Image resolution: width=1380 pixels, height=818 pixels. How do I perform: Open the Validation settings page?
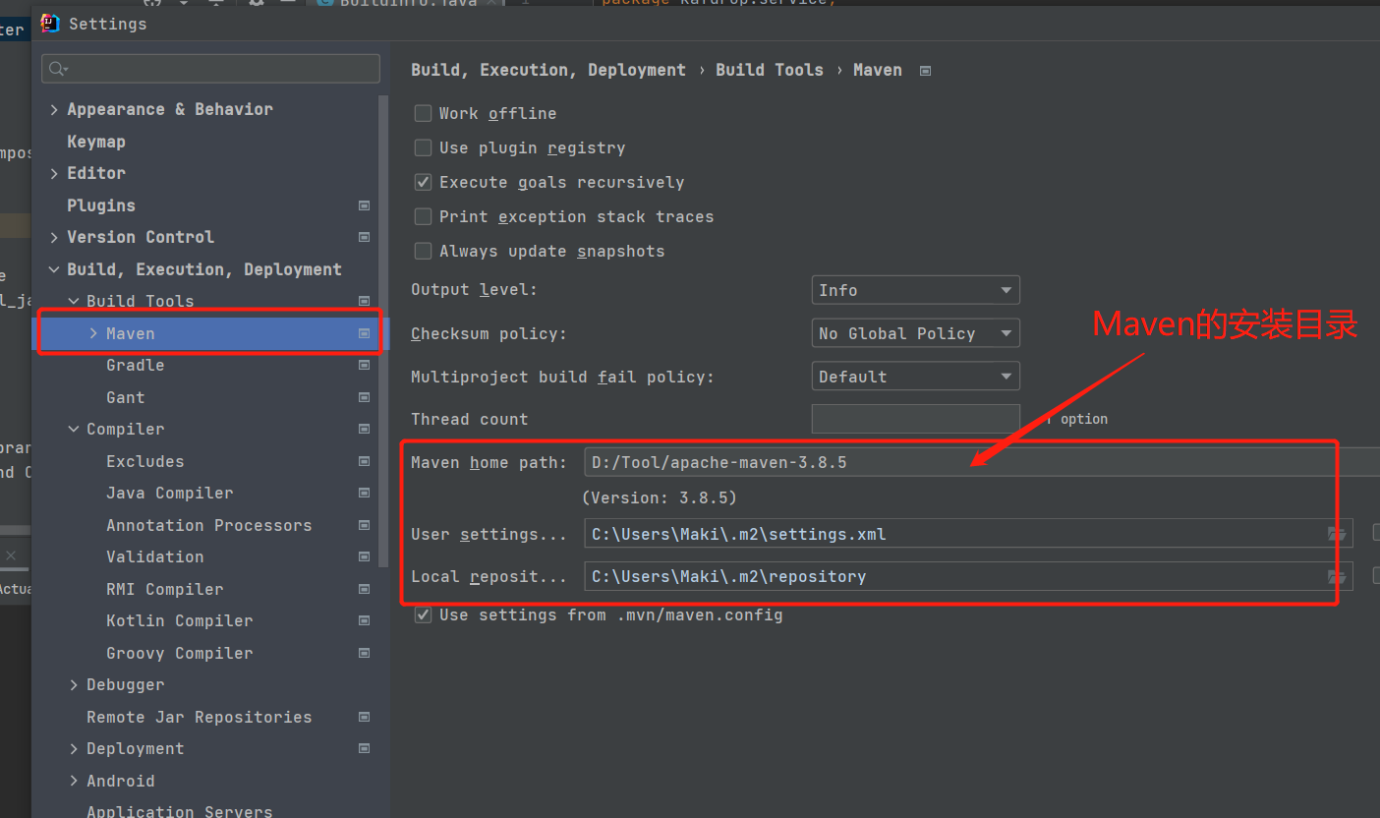(x=155, y=556)
